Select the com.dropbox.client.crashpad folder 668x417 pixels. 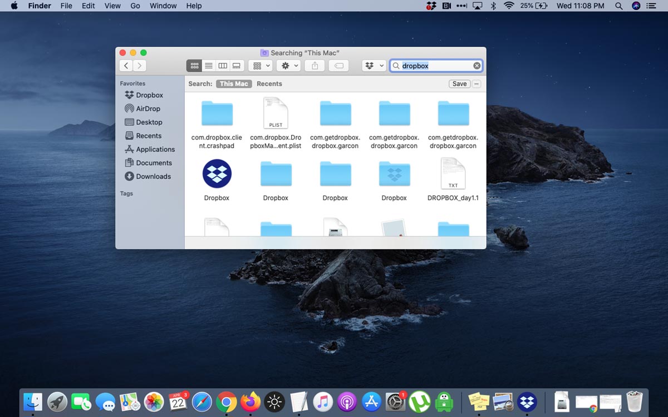tap(217, 113)
